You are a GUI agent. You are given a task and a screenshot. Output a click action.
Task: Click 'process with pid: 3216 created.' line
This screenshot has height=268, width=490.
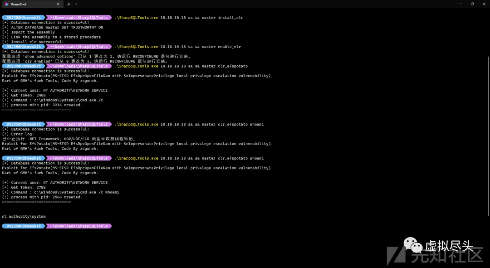[x=42, y=105]
